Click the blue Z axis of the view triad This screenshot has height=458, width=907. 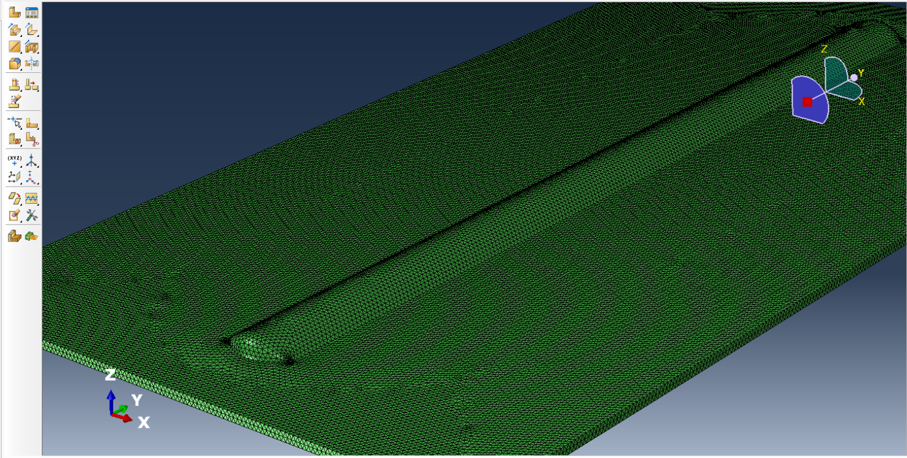coord(111,401)
